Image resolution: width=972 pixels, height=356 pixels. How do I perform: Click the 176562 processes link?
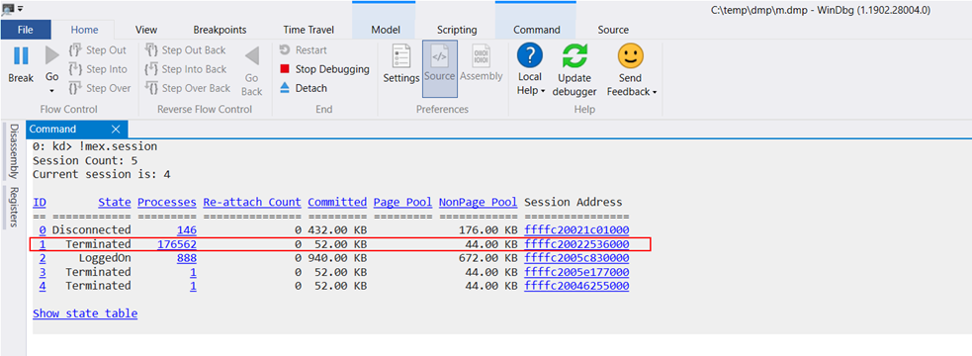[177, 244]
